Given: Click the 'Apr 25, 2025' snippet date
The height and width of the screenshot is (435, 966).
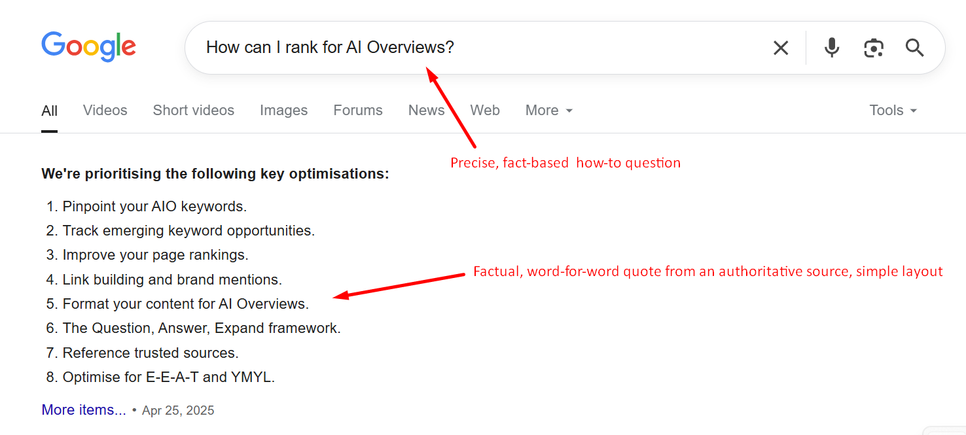Looking at the screenshot, I should [x=178, y=411].
